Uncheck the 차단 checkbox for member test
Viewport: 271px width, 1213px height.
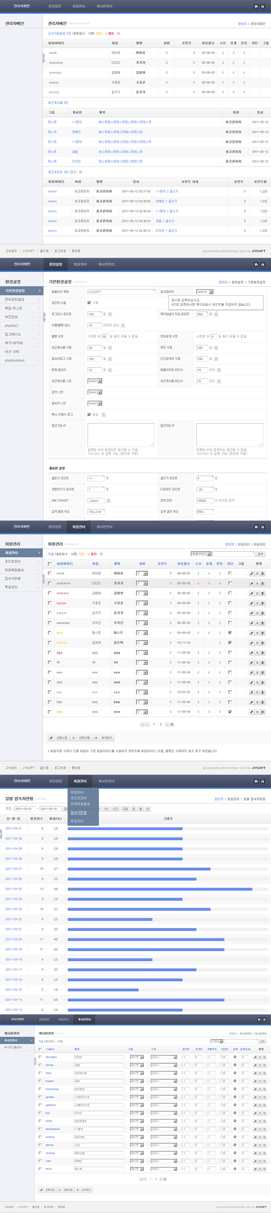[x=230, y=633]
